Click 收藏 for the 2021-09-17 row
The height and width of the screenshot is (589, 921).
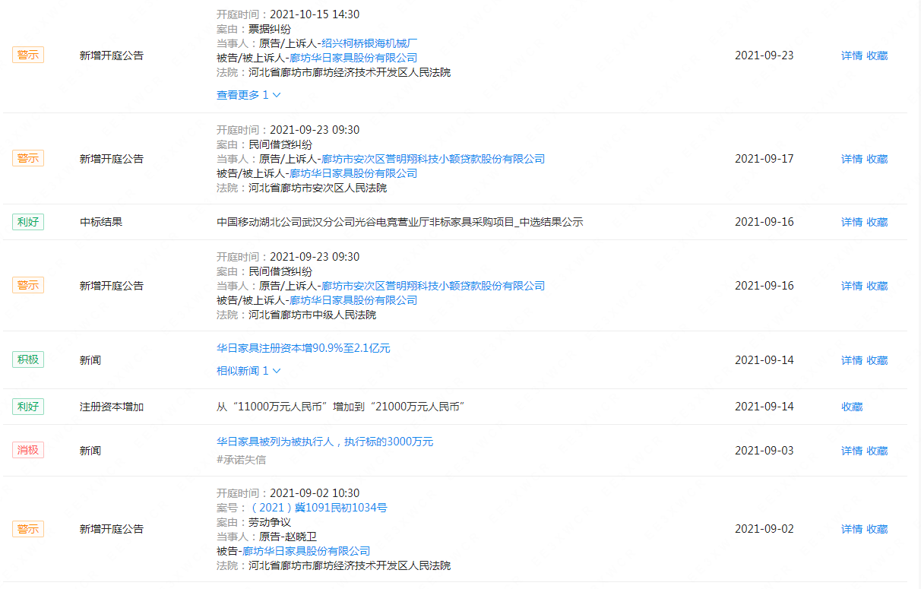(877, 159)
